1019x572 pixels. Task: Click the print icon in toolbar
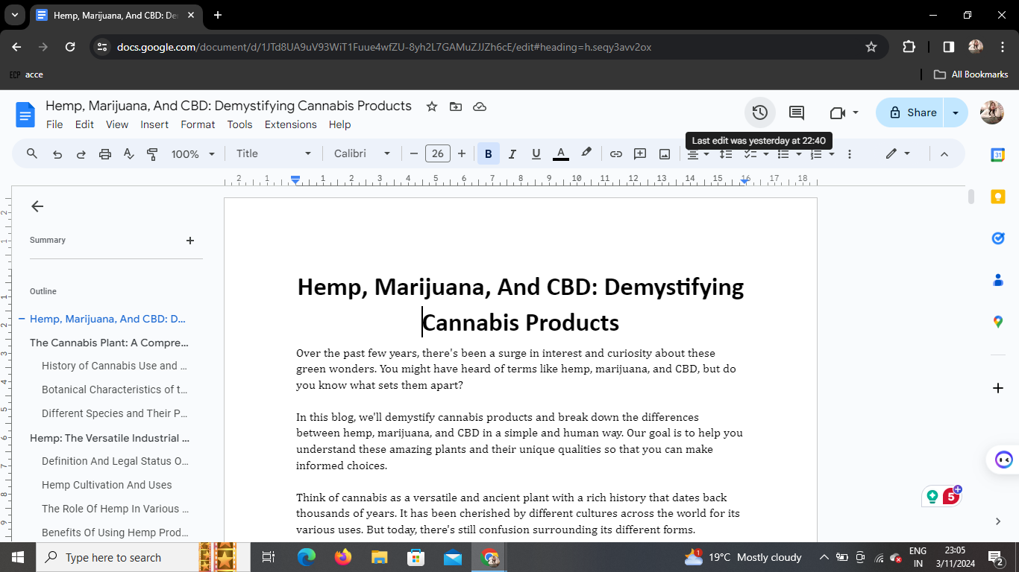[105, 154]
